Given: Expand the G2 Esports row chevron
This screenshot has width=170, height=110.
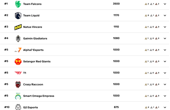Looking at the screenshot, I should (165, 108).
